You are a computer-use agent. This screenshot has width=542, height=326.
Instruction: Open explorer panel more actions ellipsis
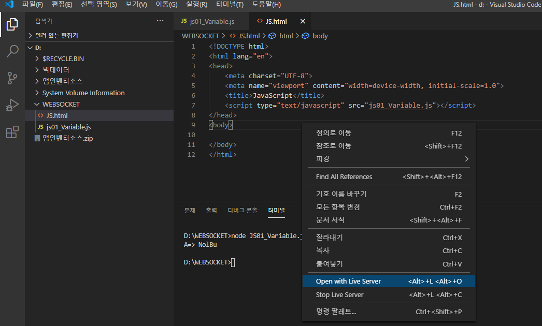(x=160, y=21)
